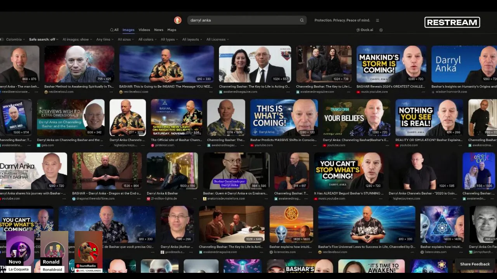Click the Share Feedback button
The image size is (497, 279).
tap(475, 264)
